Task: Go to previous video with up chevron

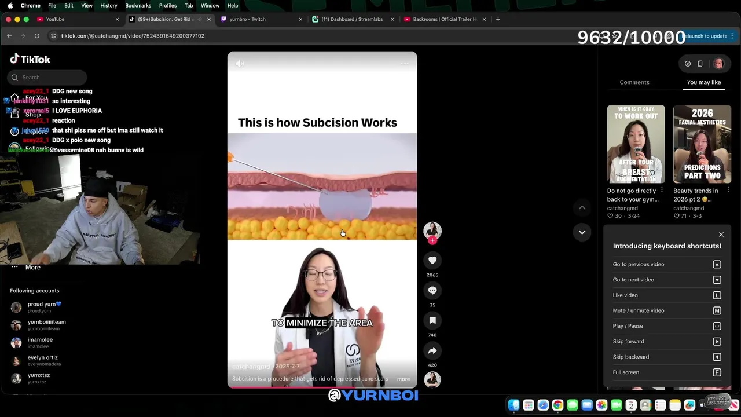Action: tap(582, 208)
